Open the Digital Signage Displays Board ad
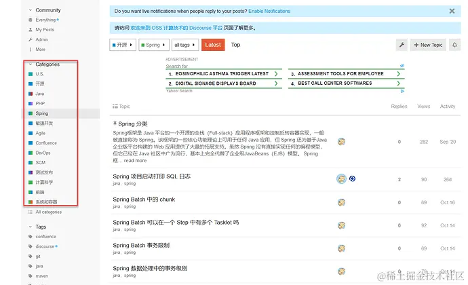Viewport: 468px width, 285px height. [224, 83]
